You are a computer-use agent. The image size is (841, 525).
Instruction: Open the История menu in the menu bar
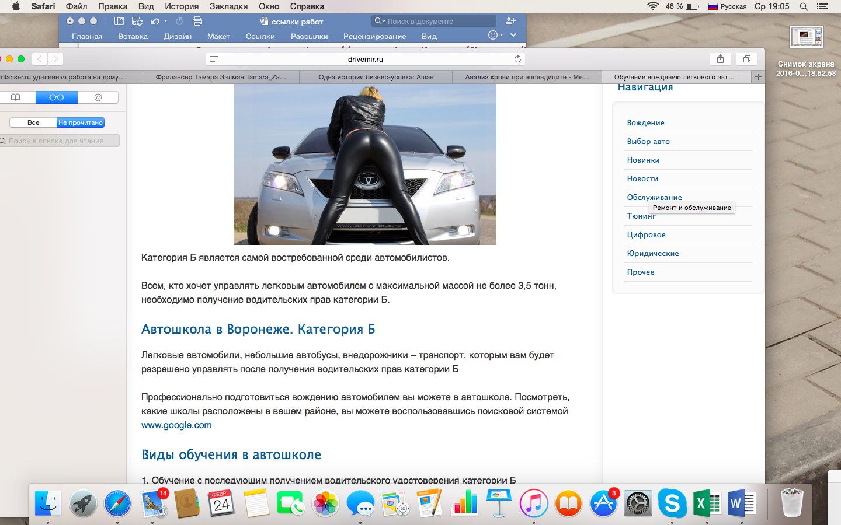click(181, 6)
